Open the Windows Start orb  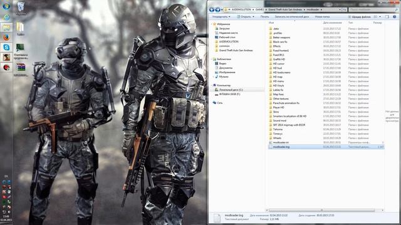tap(6, 6)
